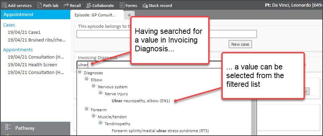The image size is (323, 136).
Task: Collapse the Forearm tree node
Action: point(87,108)
